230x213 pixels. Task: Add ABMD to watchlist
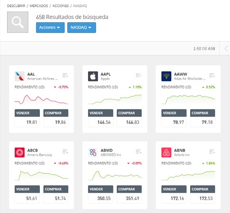pyautogui.click(x=138, y=151)
